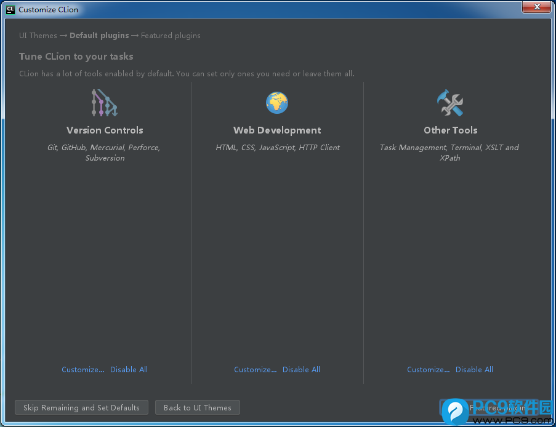Click the 'Git, GitHub, Mercurial, Perforce, Subversion' description

(104, 153)
